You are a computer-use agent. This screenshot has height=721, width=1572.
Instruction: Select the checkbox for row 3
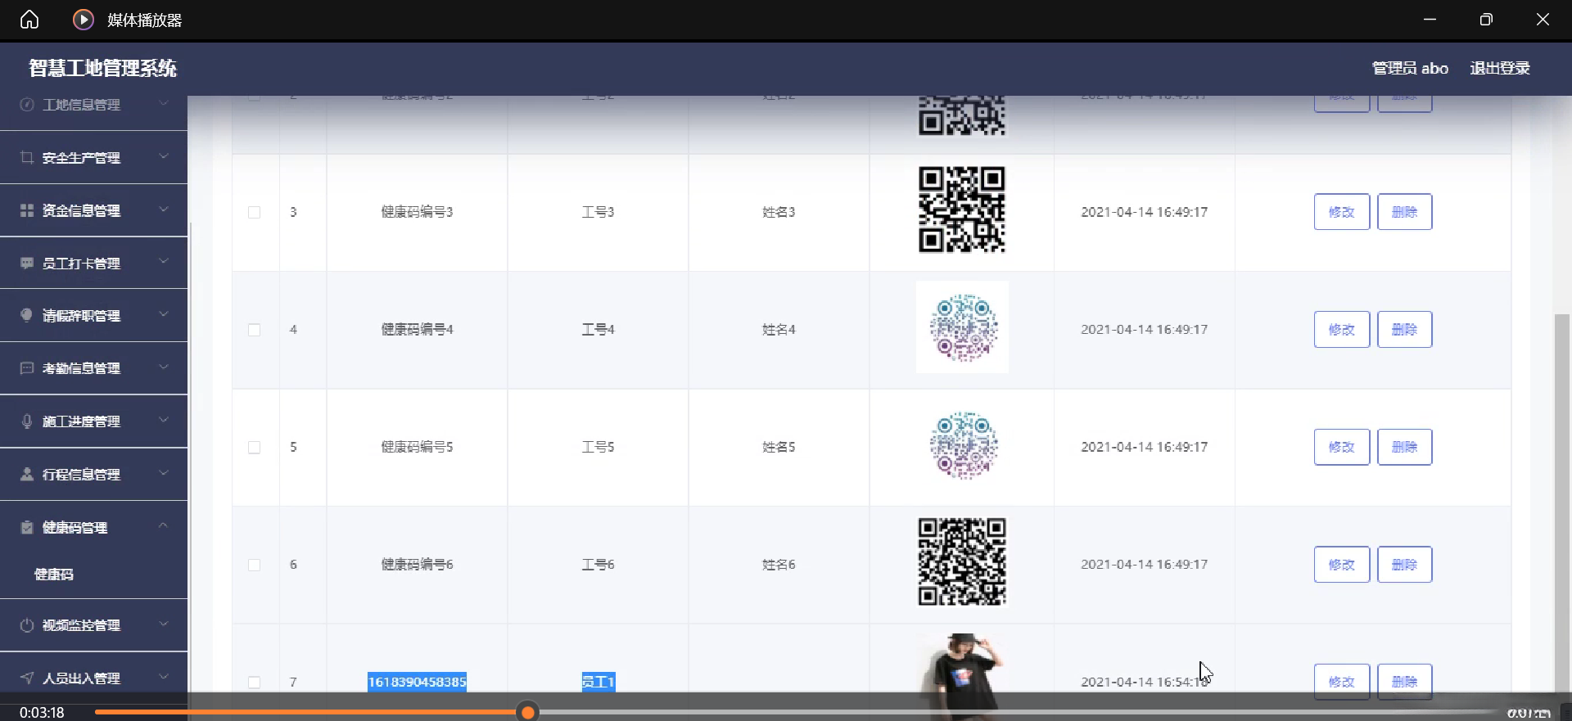[x=255, y=212]
